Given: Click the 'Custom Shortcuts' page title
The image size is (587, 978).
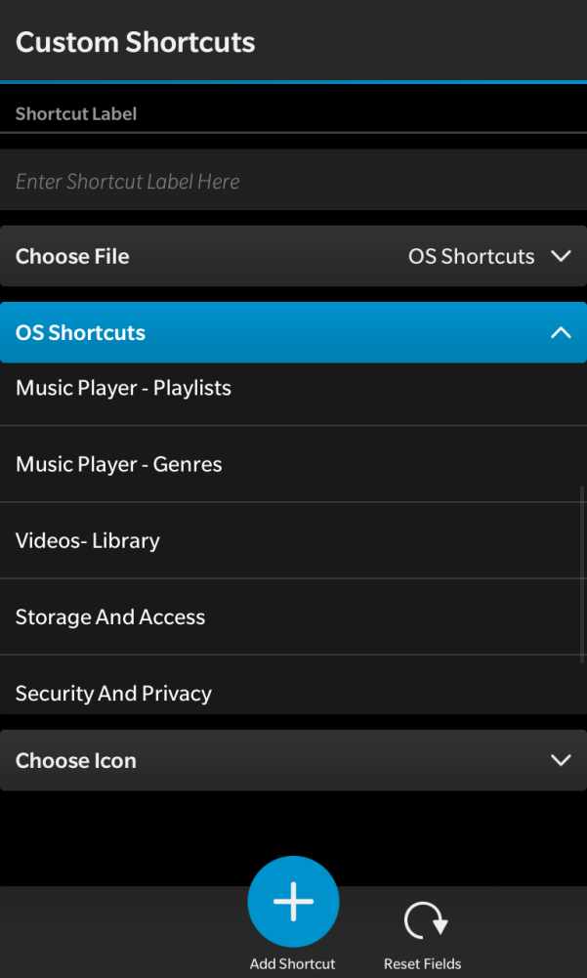Looking at the screenshot, I should (136, 42).
